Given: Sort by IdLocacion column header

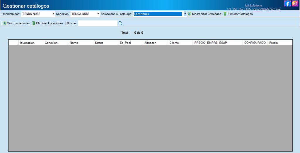Looking at the screenshot, I should click(x=30, y=43).
